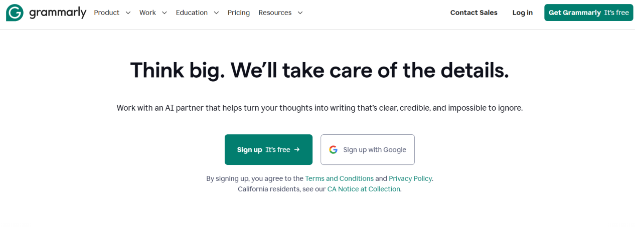Expand the Work dropdown chevron

(164, 13)
